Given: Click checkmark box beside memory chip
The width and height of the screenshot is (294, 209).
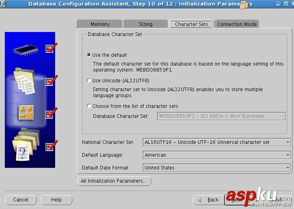Looking at the screenshot, I should click(x=49, y=49).
